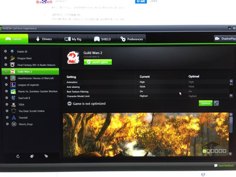Go to the SHIELD tab
Image resolution: width=236 pixels, height=177 pixels.
tap(102, 39)
